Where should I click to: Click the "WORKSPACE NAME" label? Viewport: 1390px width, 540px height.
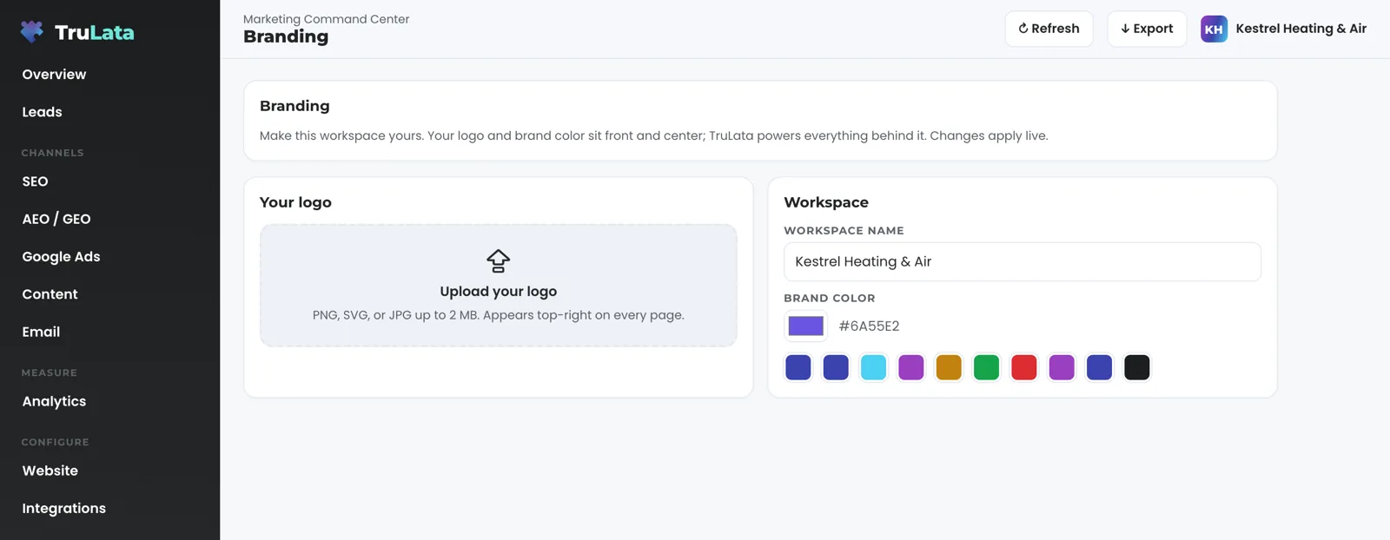(x=844, y=231)
